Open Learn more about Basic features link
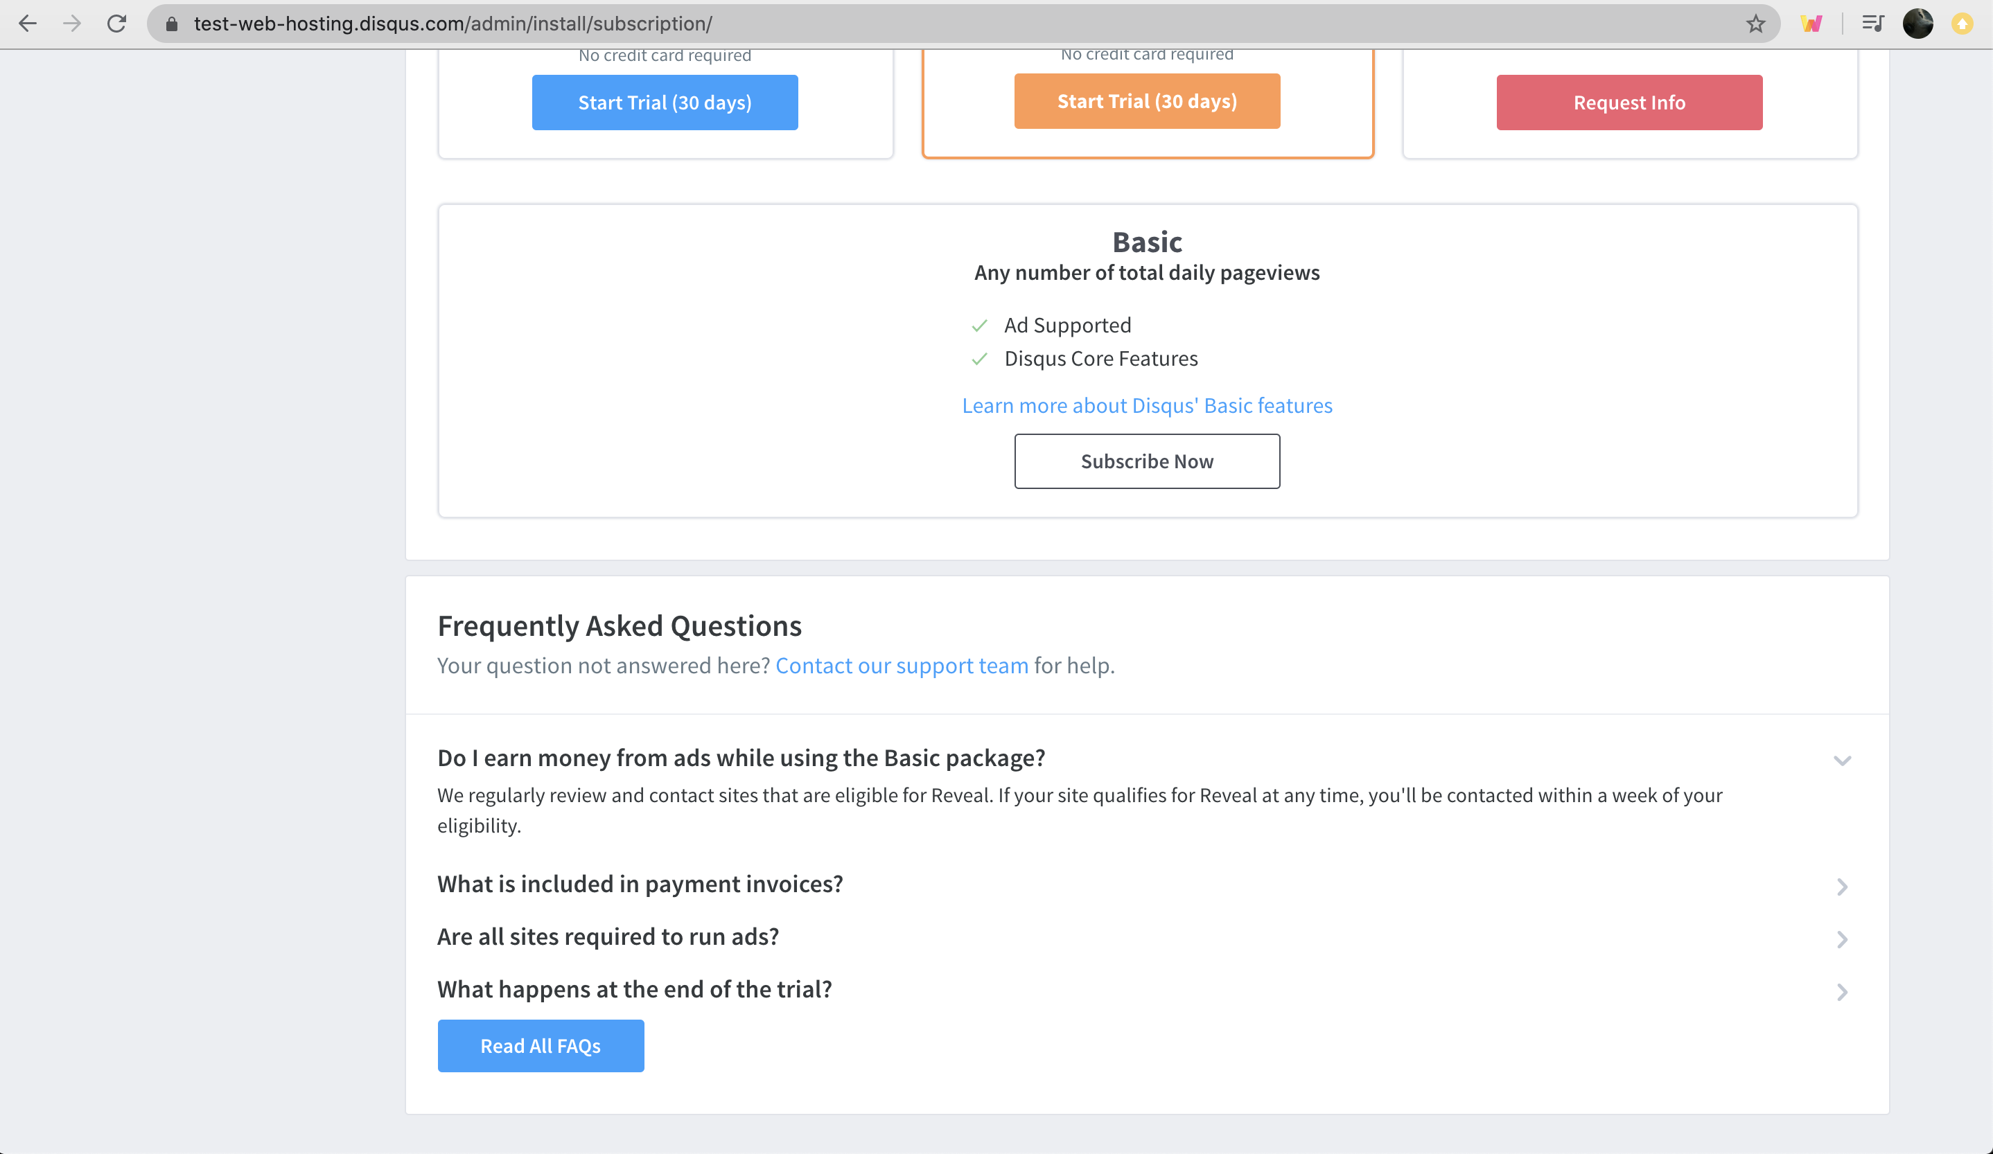Viewport: 1993px width, 1154px height. [x=1147, y=405]
